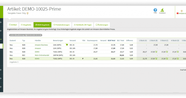Click the Tanzglätte Pulver 750g subtitle
Screen dimensions: 186x98
point(17,13)
